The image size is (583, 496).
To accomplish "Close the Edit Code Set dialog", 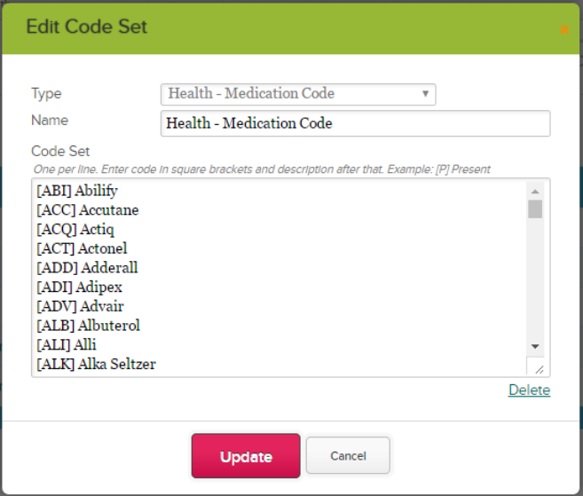I will pyautogui.click(x=564, y=29).
